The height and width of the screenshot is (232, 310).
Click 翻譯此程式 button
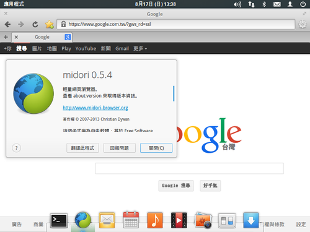point(82,148)
